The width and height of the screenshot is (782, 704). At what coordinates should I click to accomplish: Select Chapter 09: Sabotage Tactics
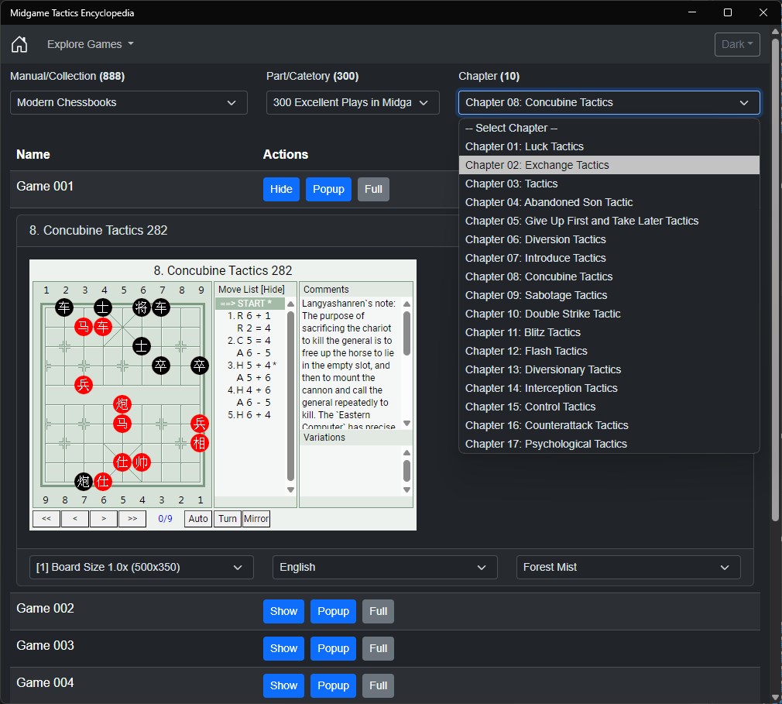[609, 295]
